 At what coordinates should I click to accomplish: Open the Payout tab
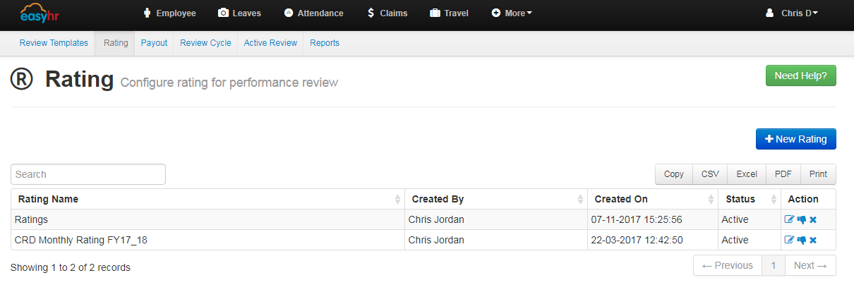pyautogui.click(x=154, y=43)
